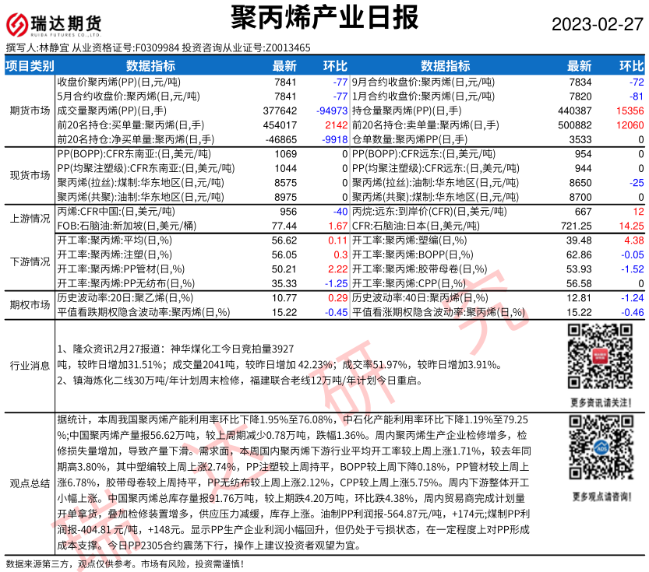
Task: Select the 聚丙烯产业日报 title
Action: click(x=325, y=17)
